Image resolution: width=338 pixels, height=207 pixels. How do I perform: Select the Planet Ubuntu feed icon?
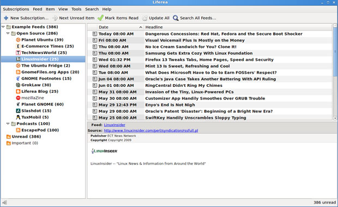click(x=19, y=40)
